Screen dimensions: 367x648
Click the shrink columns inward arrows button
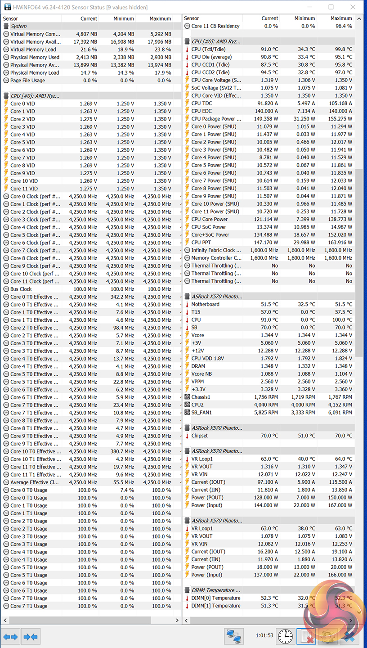click(x=31, y=637)
